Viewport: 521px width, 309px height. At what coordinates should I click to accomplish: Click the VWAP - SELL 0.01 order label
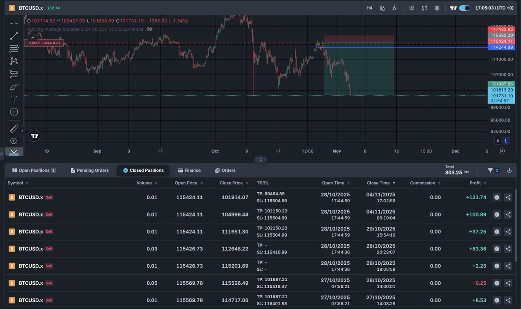pos(44,43)
